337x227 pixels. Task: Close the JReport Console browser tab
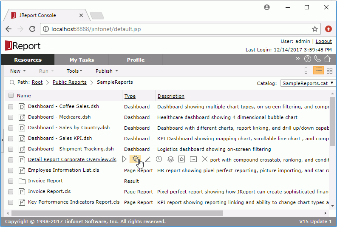coord(81,15)
